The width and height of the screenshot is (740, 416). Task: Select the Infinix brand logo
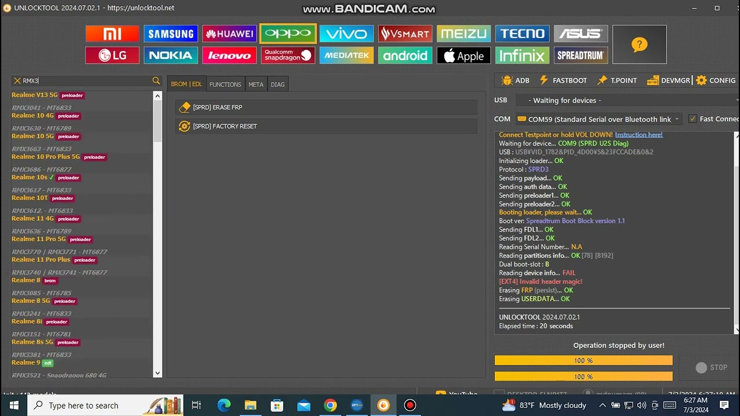(522, 55)
